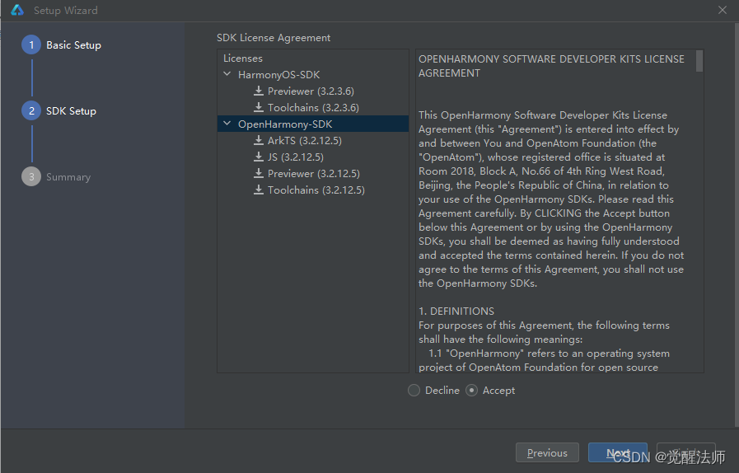Click the Next button

pyautogui.click(x=617, y=452)
